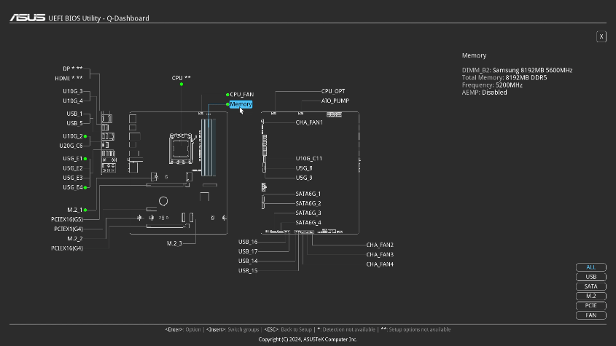Select the U5G_E4 port label

[x=73, y=187]
